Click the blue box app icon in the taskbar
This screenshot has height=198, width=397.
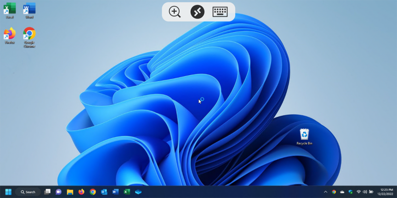(x=138, y=192)
